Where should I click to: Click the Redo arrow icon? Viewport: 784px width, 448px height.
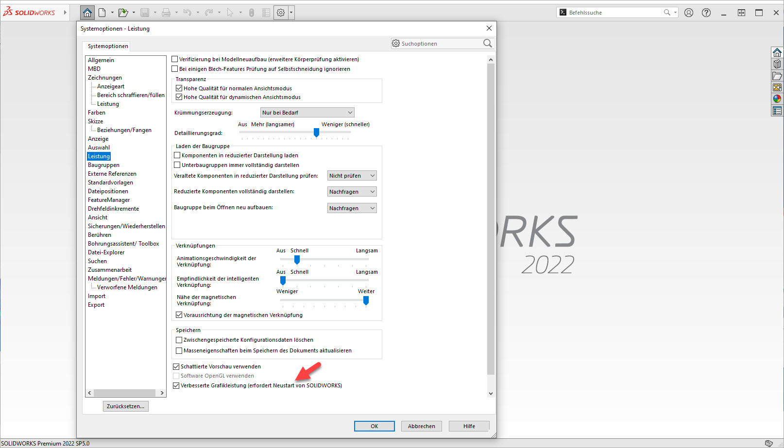pyautogui.click(x=209, y=13)
